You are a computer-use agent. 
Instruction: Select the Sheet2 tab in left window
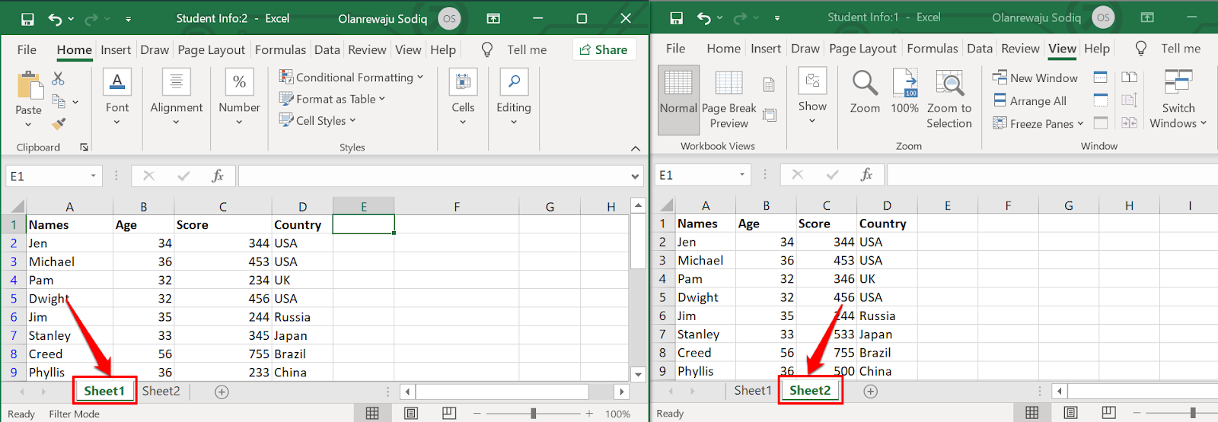[161, 391]
